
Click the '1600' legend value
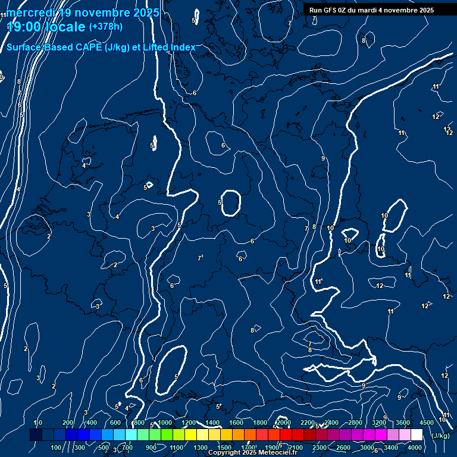tap(236, 422)
